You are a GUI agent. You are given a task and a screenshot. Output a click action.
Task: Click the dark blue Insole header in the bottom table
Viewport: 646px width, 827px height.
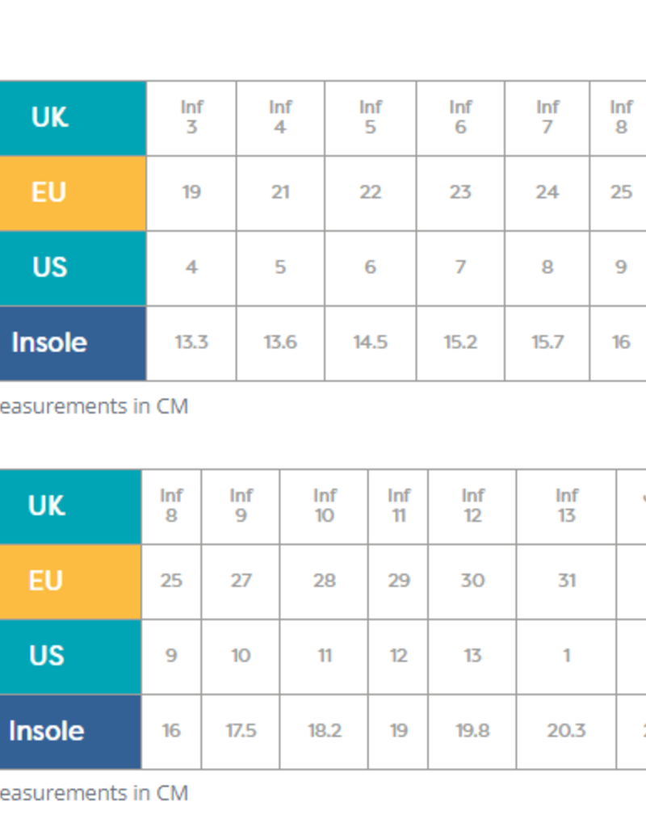69,731
